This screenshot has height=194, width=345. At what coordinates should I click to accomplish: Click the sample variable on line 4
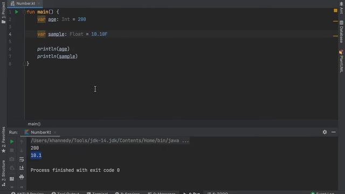pyautogui.click(x=56, y=34)
